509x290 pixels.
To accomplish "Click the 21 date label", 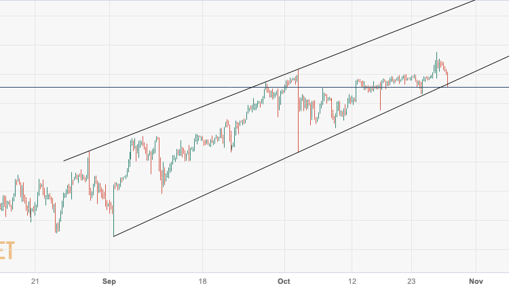I will pos(37,280).
